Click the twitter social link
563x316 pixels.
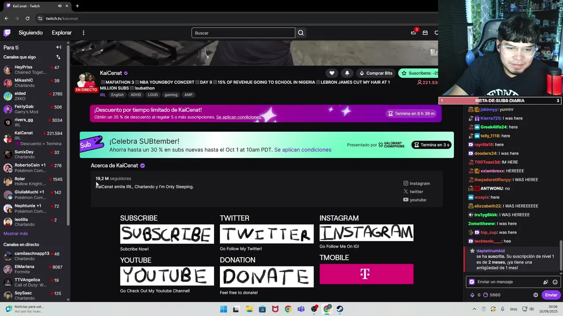(x=413, y=191)
